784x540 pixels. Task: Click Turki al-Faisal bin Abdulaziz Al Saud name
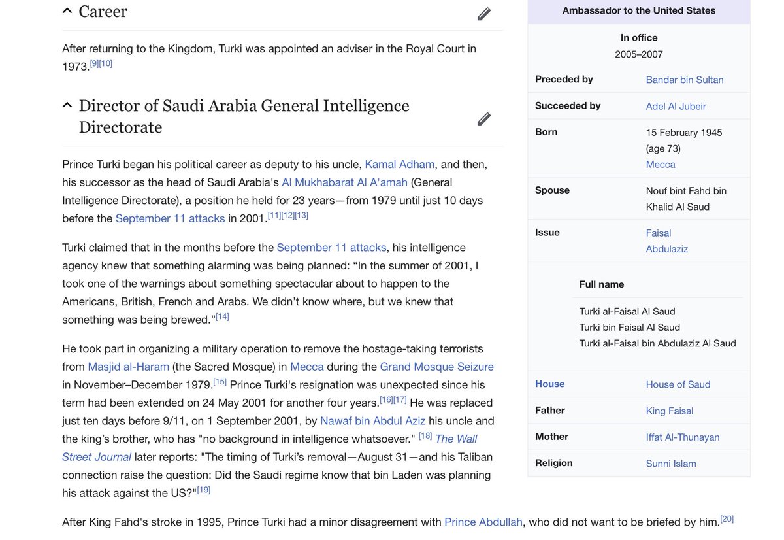(658, 343)
